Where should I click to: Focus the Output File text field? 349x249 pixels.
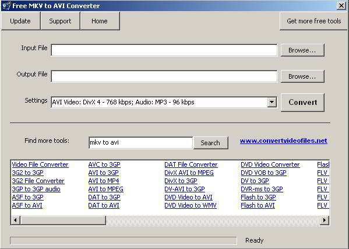click(164, 76)
